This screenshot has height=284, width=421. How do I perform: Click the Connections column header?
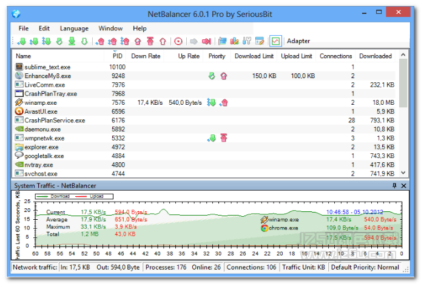[335, 56]
